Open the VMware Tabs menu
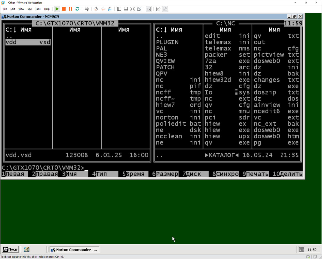 click(x=38, y=9)
